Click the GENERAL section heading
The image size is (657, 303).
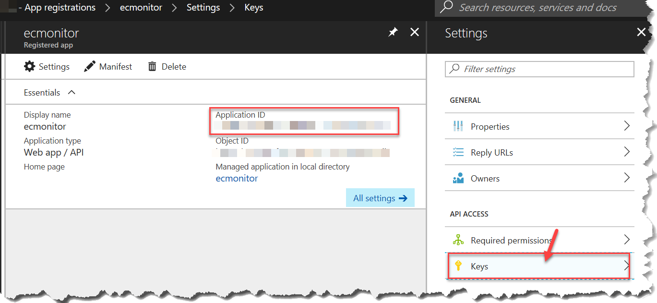465,100
